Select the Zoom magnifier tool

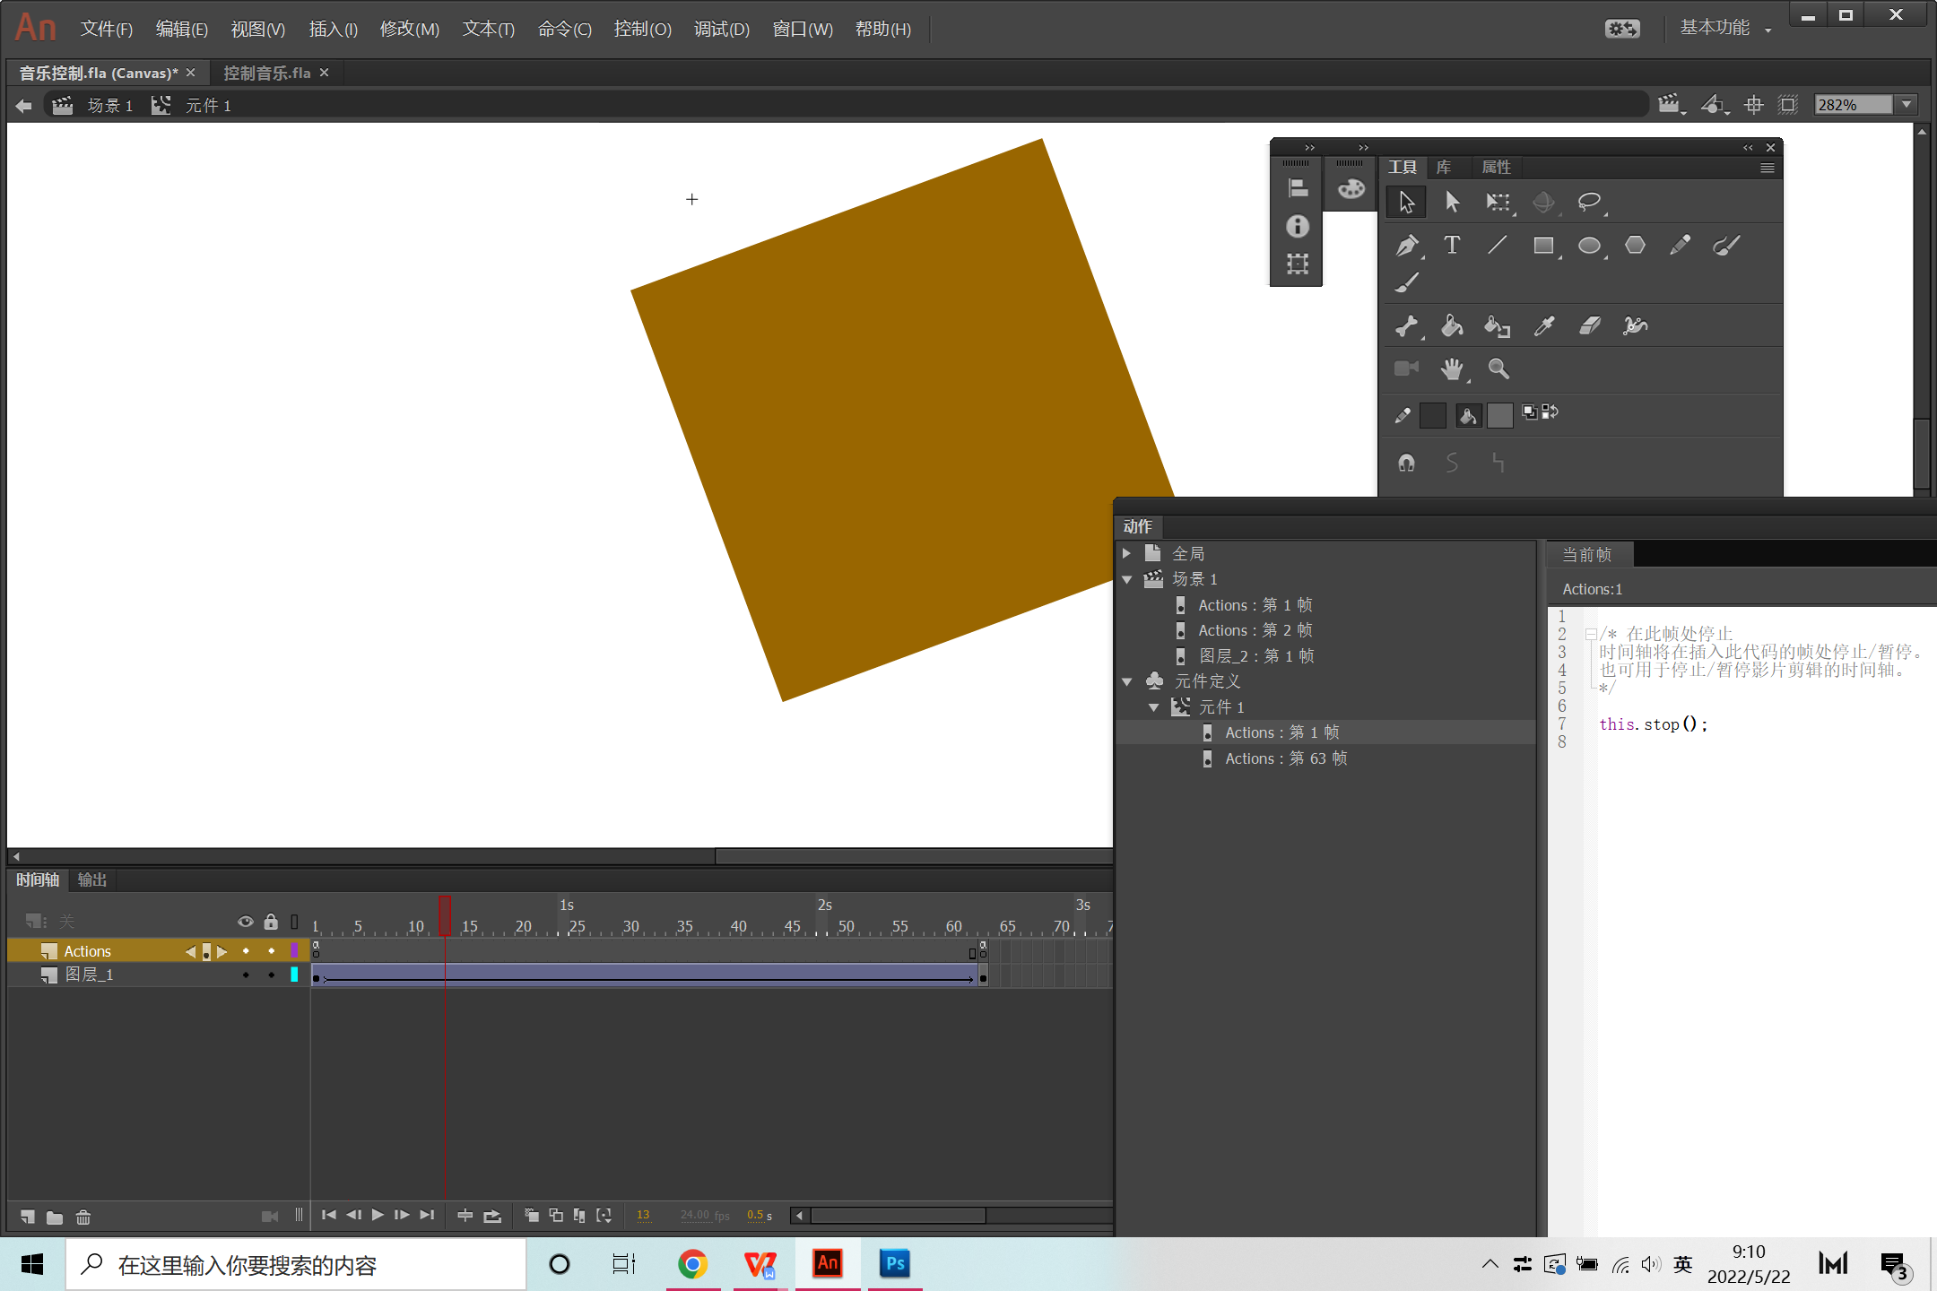1498,368
